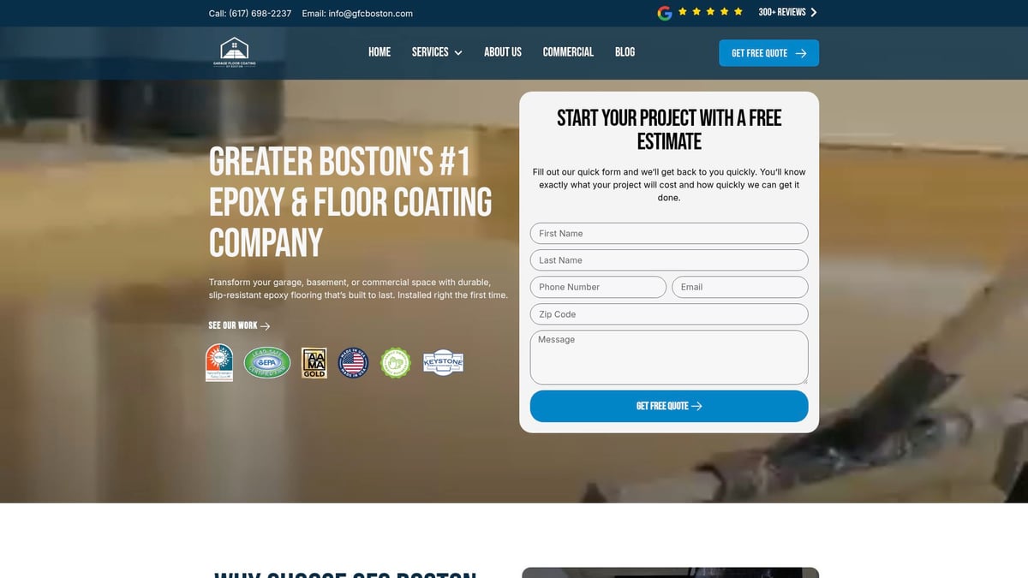The width and height of the screenshot is (1028, 578).
Task: Focus the Last Name field
Action: click(669, 260)
